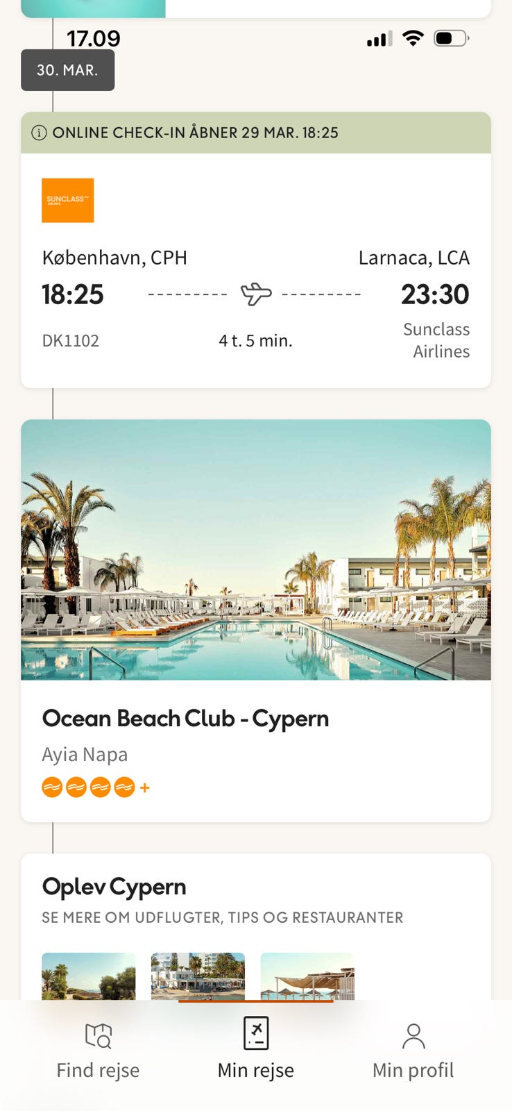This screenshot has height=1111, width=512.
Task: Tap the airplane icon between flight times
Action: point(255,294)
